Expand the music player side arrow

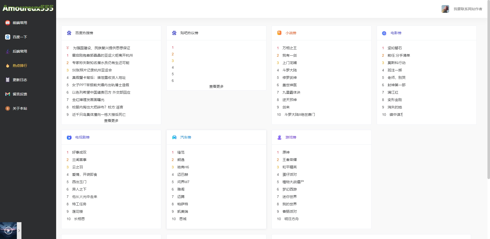tap(19, 231)
